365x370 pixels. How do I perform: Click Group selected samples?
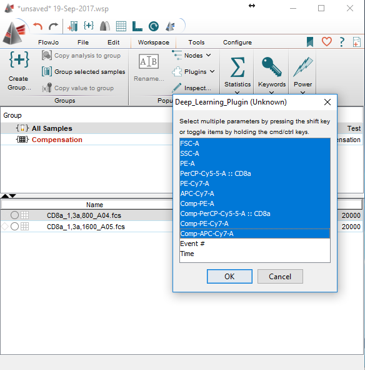pos(83,71)
